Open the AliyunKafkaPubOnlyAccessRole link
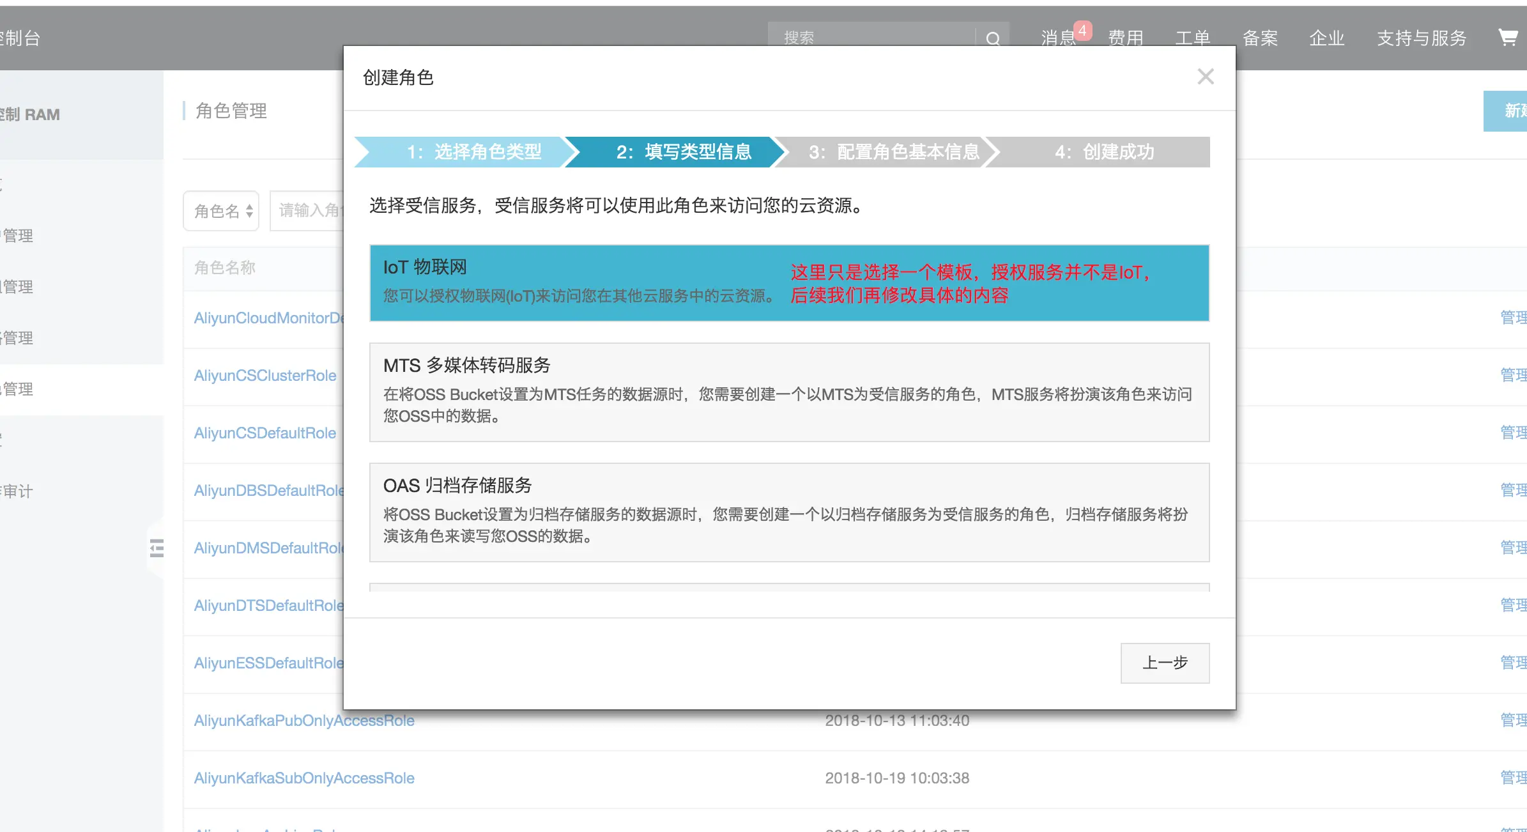The height and width of the screenshot is (832, 1527). [x=304, y=720]
